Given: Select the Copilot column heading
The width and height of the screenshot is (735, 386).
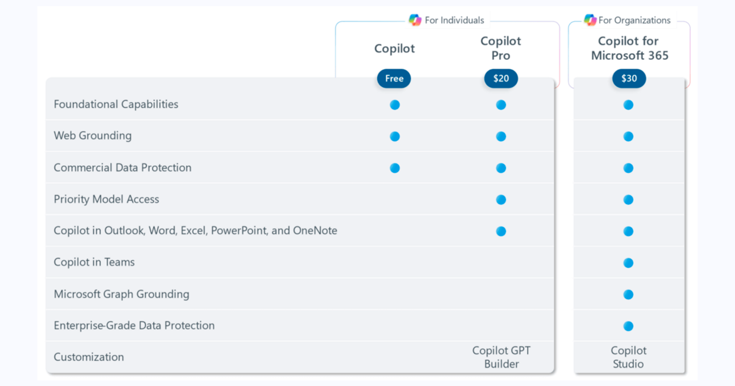Looking at the screenshot, I should pos(394,48).
